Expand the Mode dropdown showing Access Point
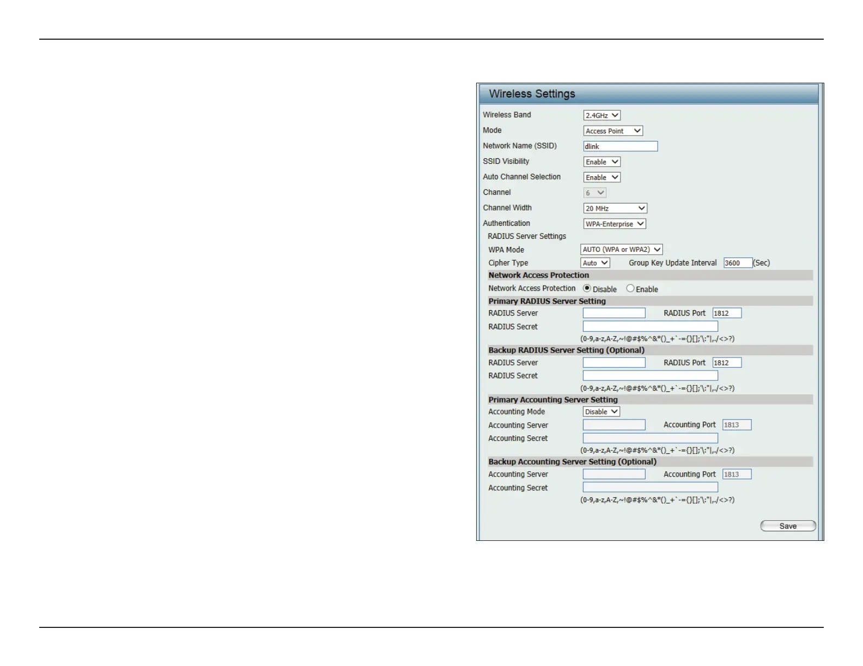Screen dimensions: 863x666 (x=613, y=131)
